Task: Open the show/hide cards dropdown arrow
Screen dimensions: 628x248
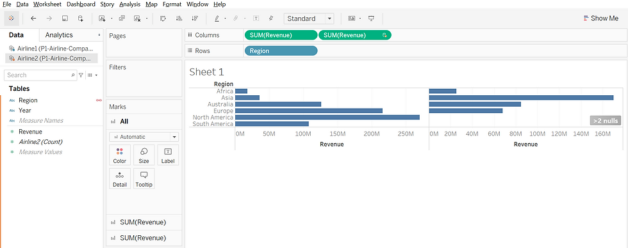Action: [x=360, y=19]
